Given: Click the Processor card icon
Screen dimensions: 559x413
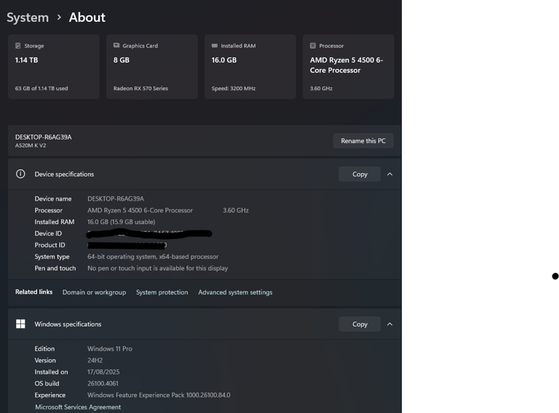Looking at the screenshot, I should click(313, 46).
